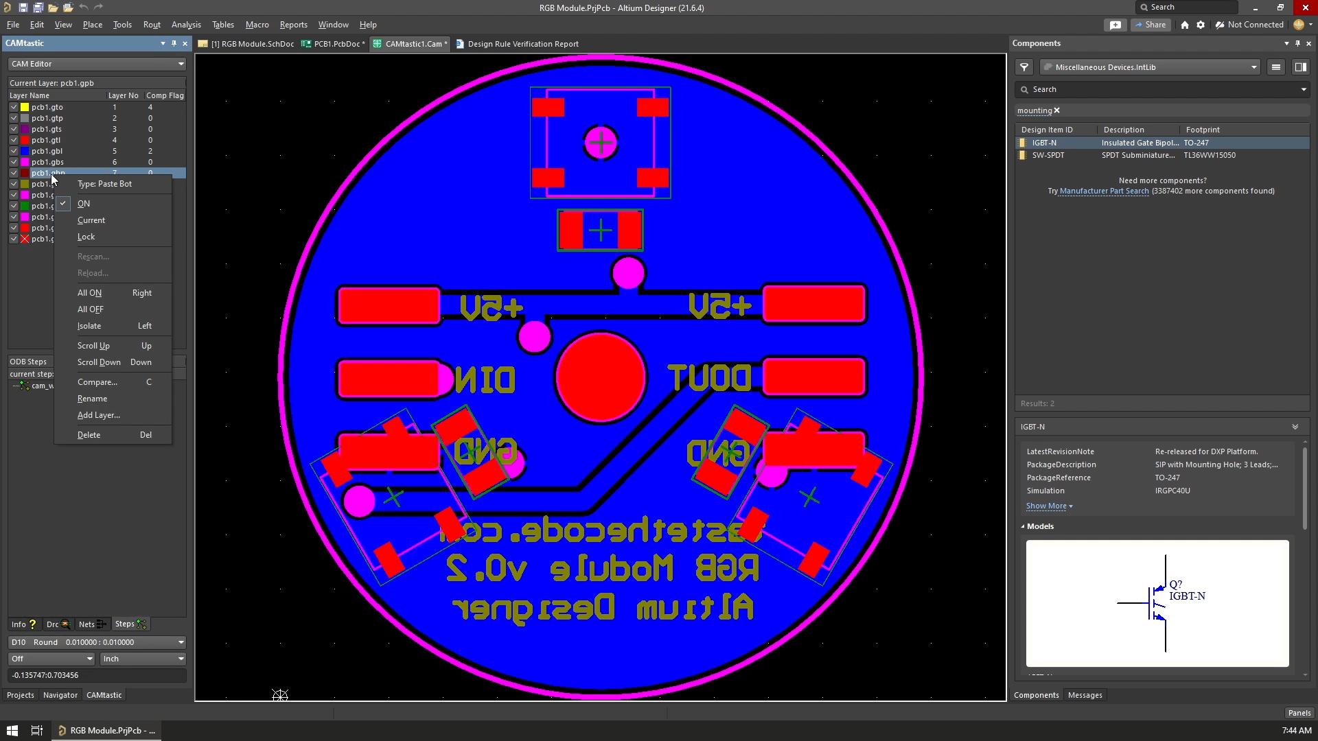Toggle visibility checkbox for pcb1.gto layer

[x=13, y=107]
